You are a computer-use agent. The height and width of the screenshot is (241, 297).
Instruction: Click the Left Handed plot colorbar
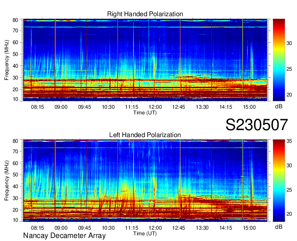click(279, 180)
